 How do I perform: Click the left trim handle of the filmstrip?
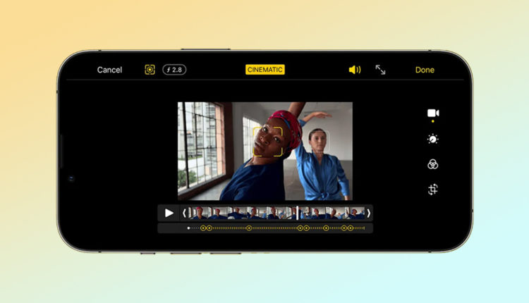point(185,213)
